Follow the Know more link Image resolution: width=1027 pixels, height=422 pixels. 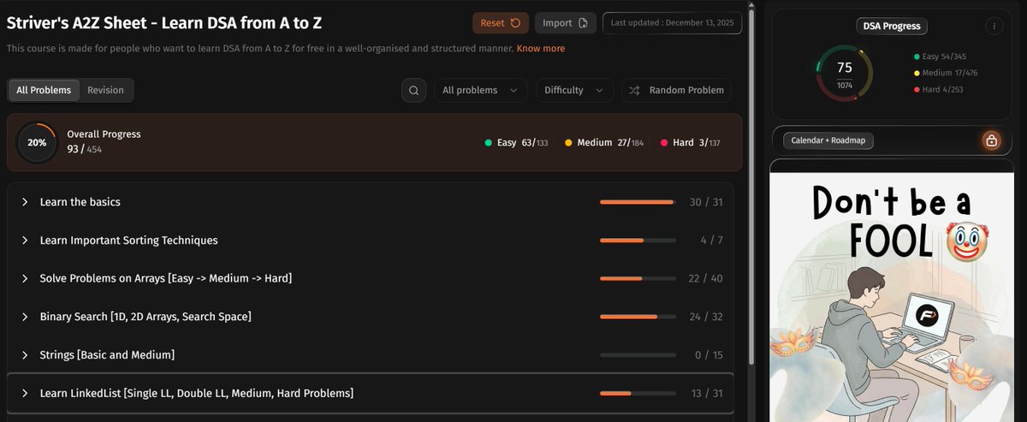click(x=541, y=49)
